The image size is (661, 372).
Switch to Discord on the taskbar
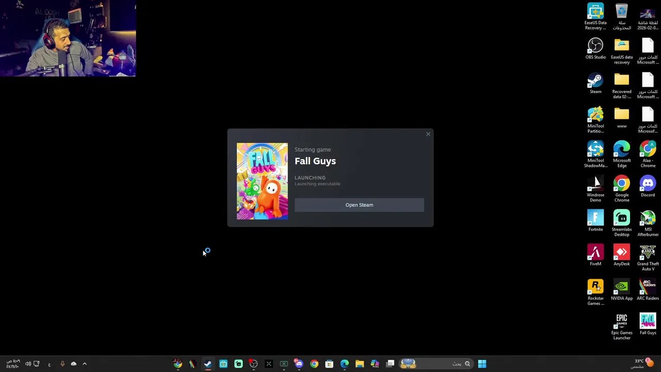click(x=298, y=364)
